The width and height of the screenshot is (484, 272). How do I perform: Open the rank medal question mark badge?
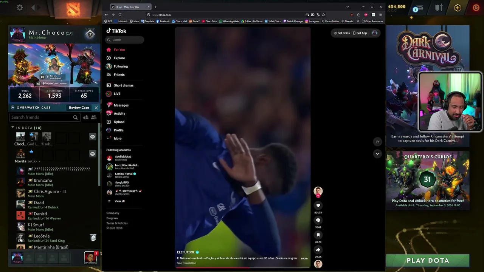click(x=90, y=34)
